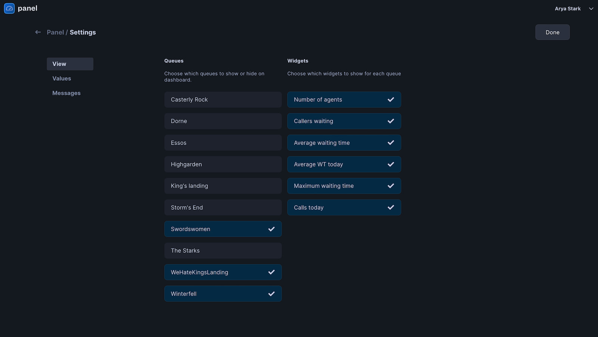Go back using the left arrow icon

pos(38,32)
